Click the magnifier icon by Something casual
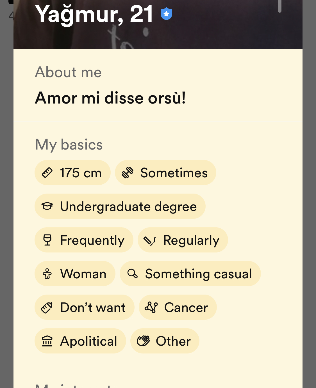 pos(132,273)
